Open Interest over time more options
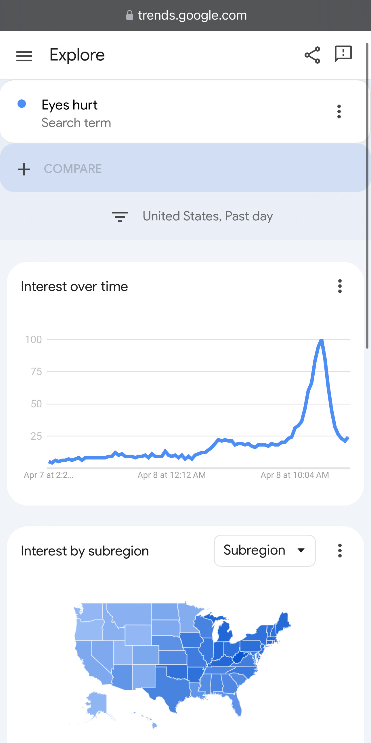This screenshot has width=371, height=743. point(340,286)
